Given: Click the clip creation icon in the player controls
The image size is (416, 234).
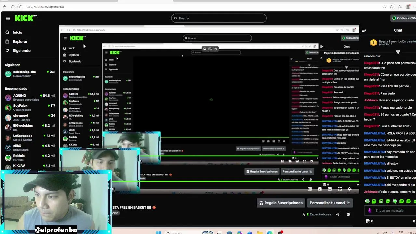Looking at the screenshot, I should (320, 189).
